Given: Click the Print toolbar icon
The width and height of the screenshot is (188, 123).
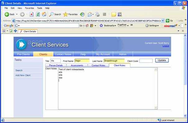Looking at the screenshot, I should click(97, 14).
